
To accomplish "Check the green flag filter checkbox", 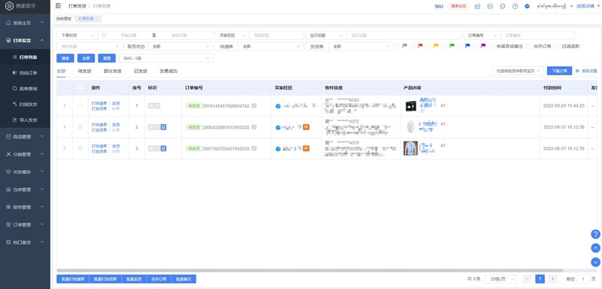I will point(444,46).
